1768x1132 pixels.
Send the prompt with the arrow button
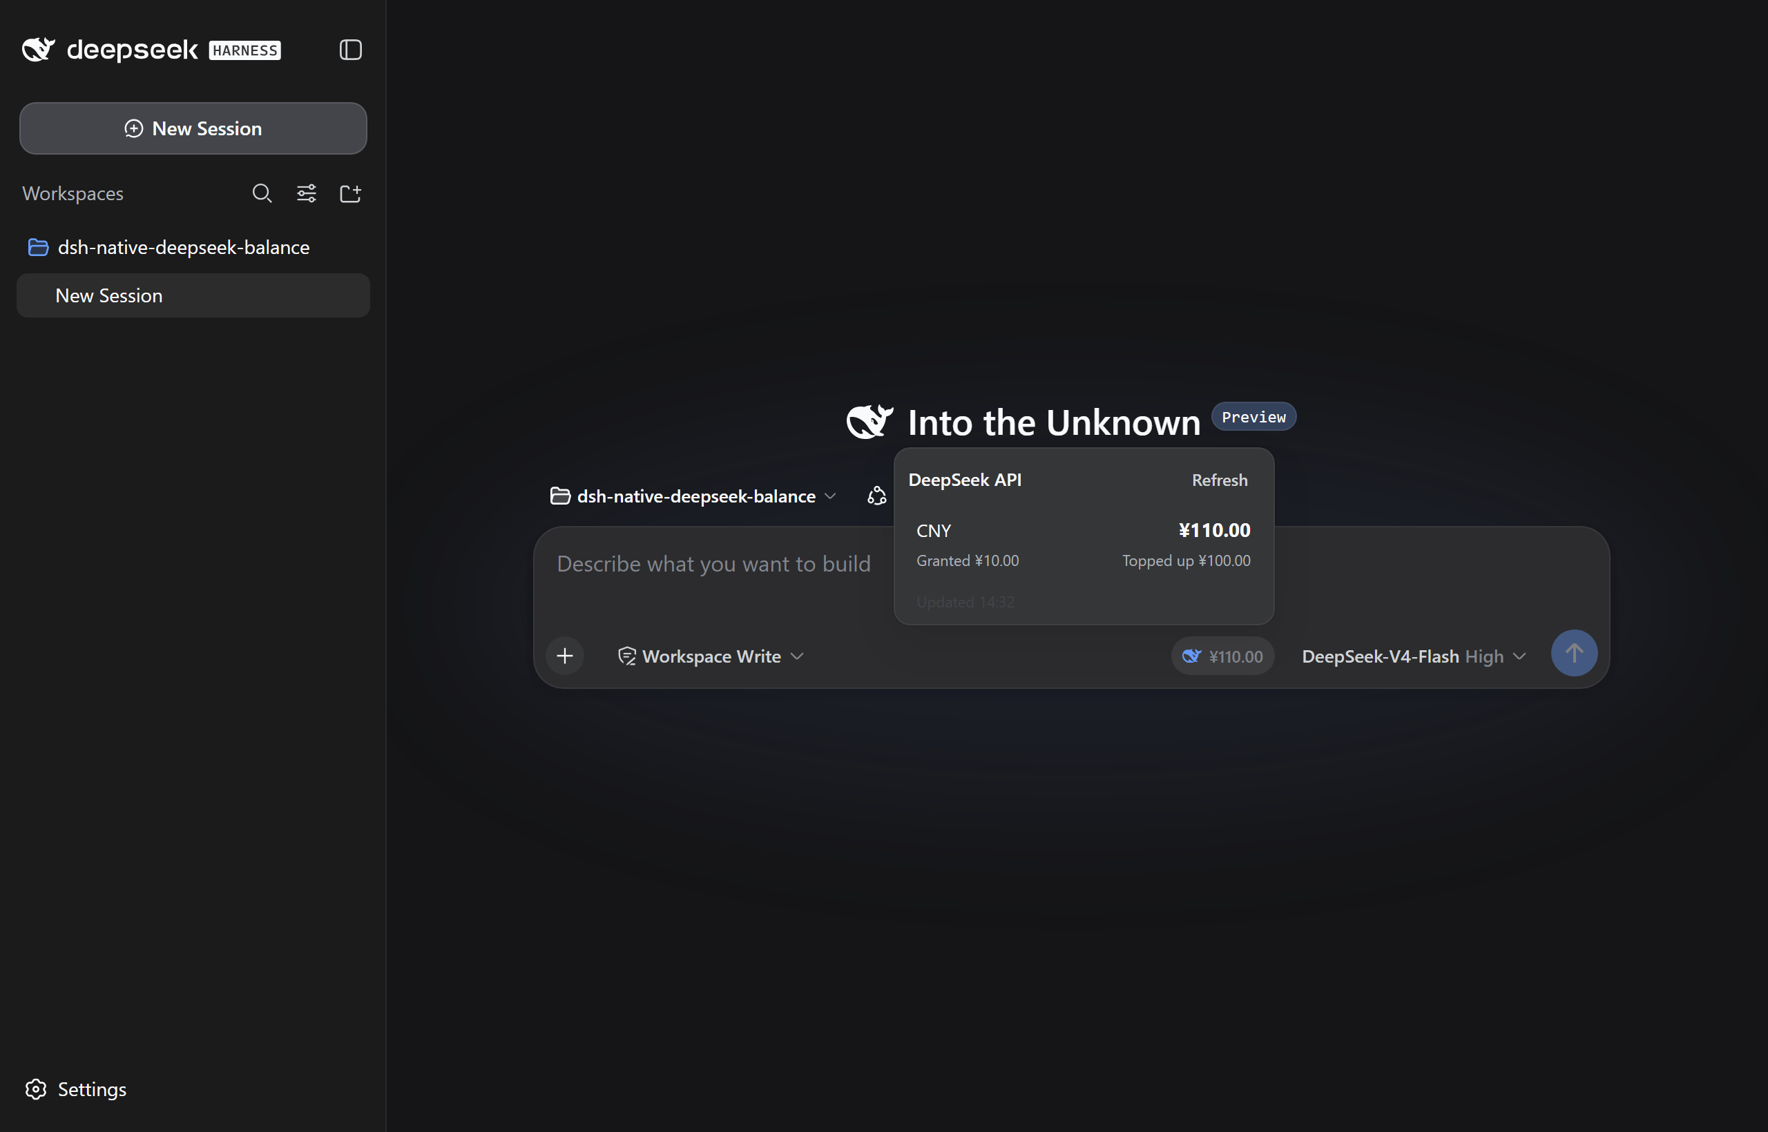(1574, 654)
